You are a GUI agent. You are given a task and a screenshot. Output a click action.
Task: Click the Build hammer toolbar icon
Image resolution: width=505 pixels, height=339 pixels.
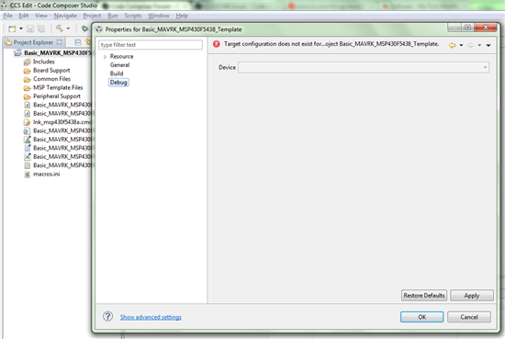pos(60,28)
